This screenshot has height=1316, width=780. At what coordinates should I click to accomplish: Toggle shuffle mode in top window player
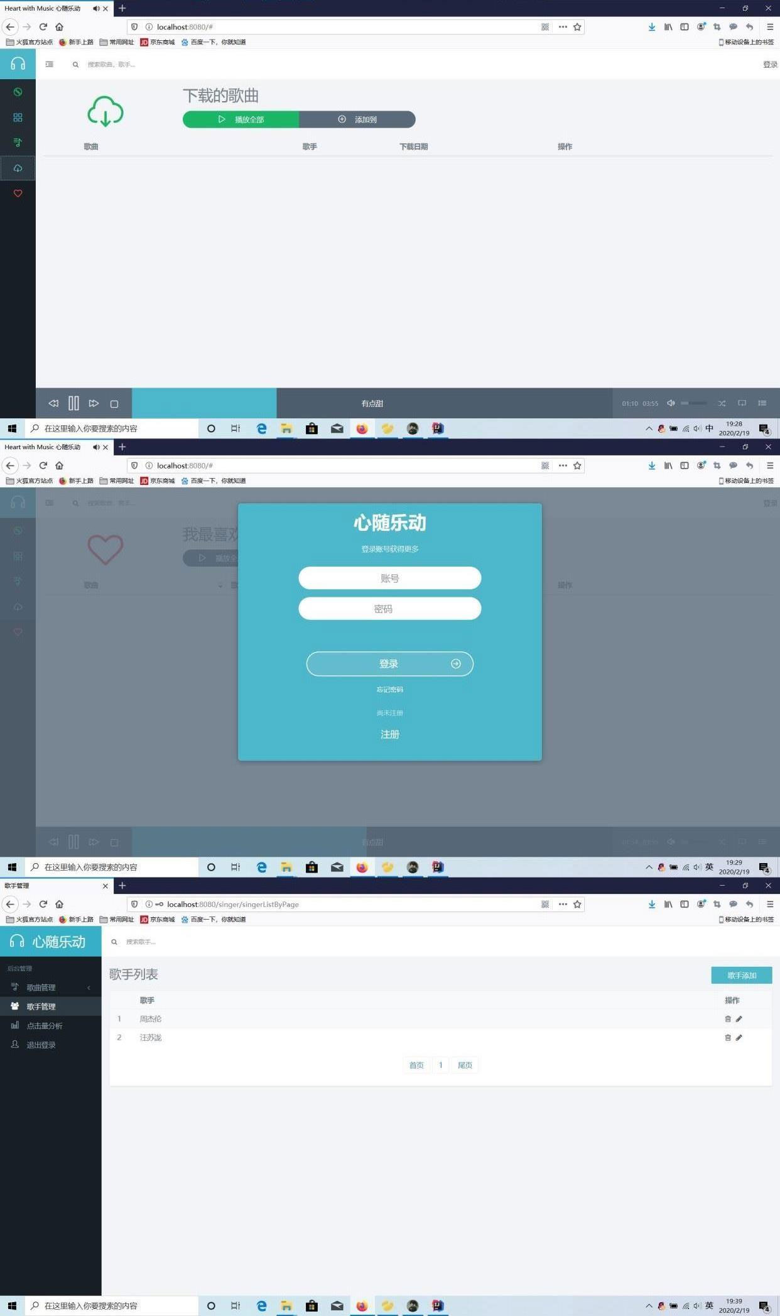tap(722, 403)
